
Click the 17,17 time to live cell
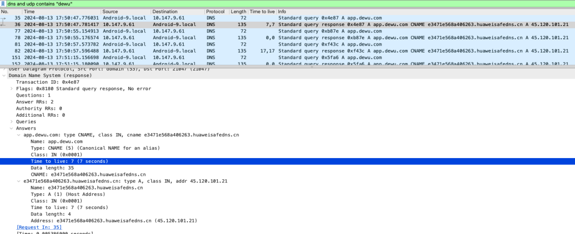(267, 51)
